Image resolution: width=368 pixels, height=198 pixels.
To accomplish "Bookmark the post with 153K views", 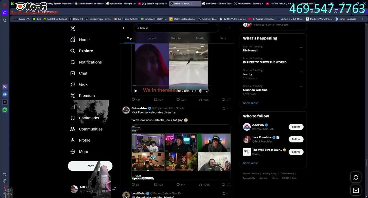I will [223, 100].
